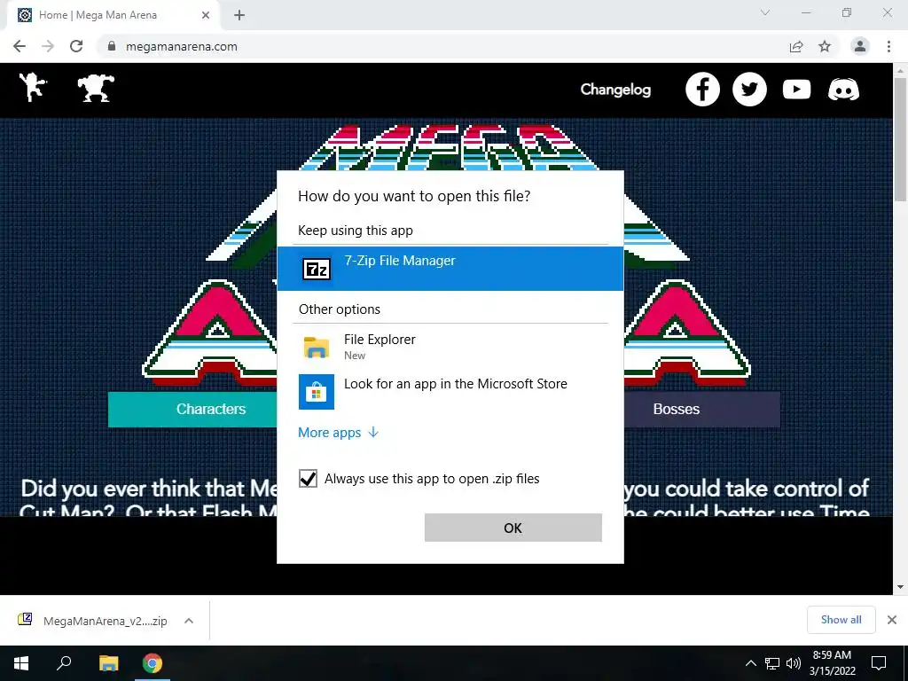Open the Characters section
Viewport: 908px width, 681px height.
(x=192, y=410)
